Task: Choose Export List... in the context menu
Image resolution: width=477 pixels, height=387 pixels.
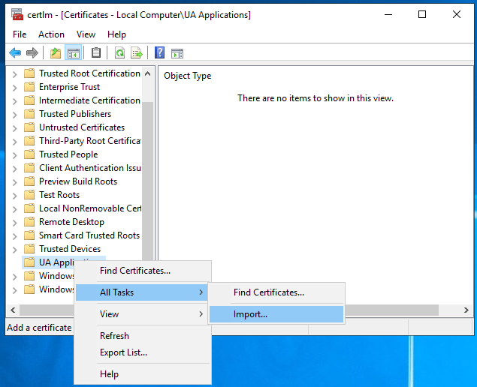Action: point(123,352)
